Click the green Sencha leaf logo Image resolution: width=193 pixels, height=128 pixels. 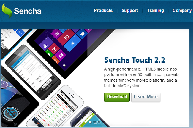[x=7, y=11]
